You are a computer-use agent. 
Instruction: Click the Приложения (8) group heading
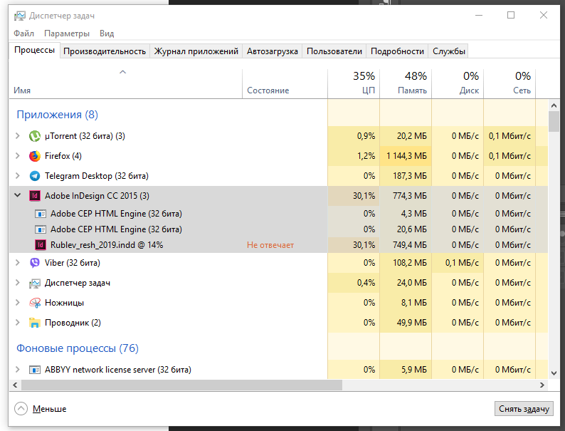[x=58, y=115]
